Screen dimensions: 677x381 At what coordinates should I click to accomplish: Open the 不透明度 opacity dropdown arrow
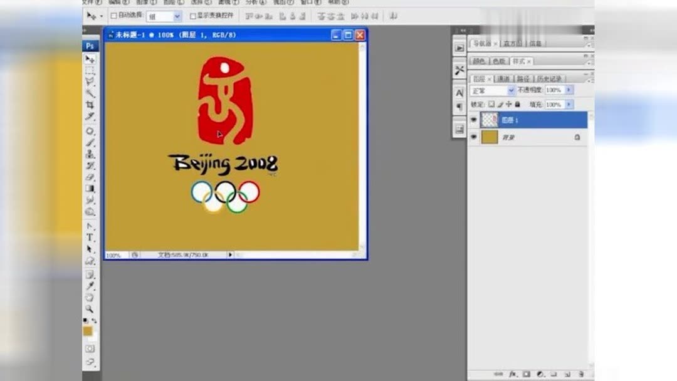click(x=569, y=90)
